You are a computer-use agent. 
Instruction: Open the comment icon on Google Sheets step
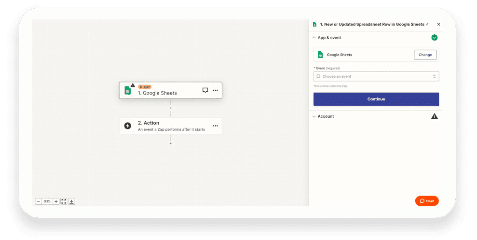click(205, 90)
